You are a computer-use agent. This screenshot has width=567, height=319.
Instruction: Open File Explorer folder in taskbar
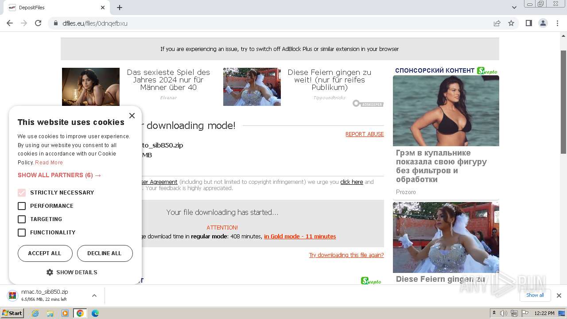click(x=50, y=313)
